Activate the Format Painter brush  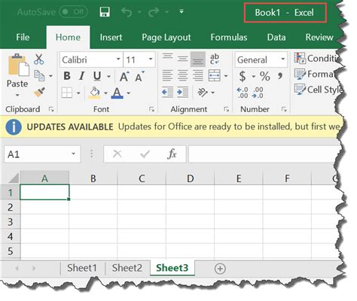39,92
